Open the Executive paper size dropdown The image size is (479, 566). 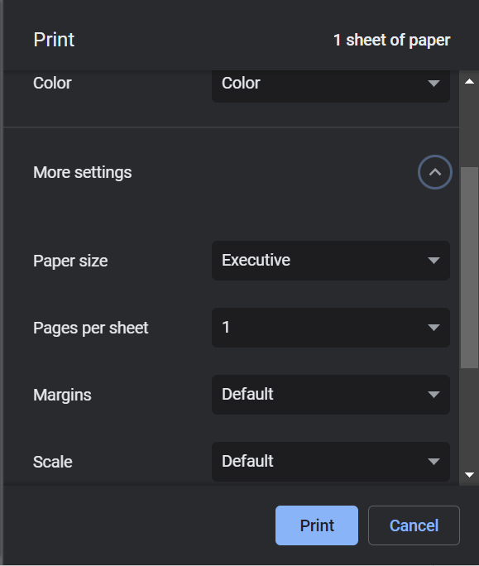331,261
